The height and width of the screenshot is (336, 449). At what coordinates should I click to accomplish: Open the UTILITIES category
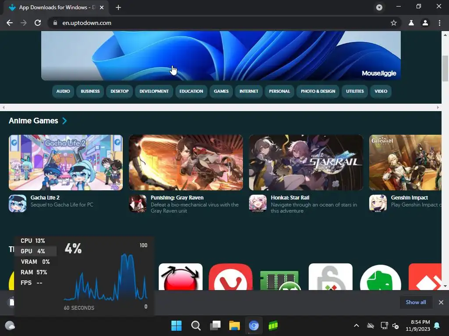(x=355, y=91)
